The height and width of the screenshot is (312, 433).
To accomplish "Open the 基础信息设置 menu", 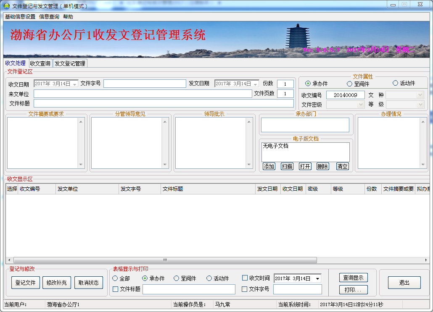I will (20, 17).
